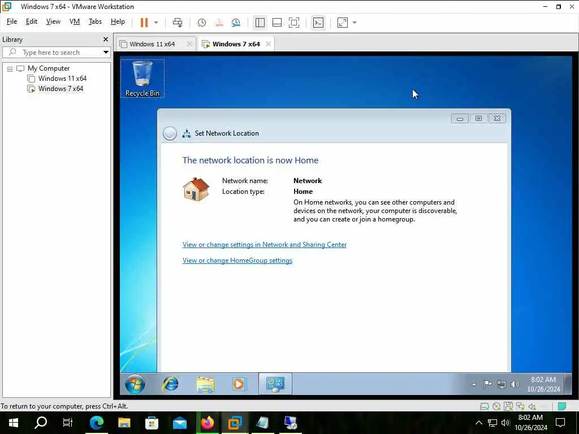The width and height of the screenshot is (579, 434).
Task: Open Action Center flag in Windows 7 tray
Action: 487,384
